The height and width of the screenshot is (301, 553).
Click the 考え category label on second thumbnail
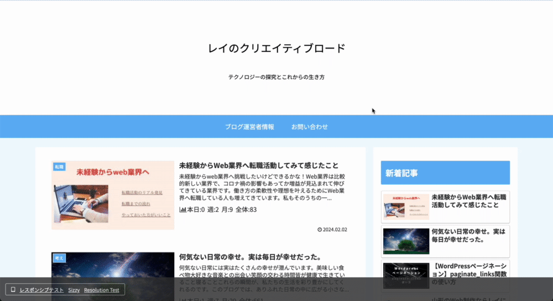pyautogui.click(x=59, y=258)
